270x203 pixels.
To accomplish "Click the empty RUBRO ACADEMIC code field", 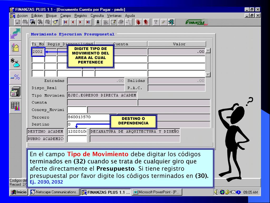I will [x=77, y=139].
